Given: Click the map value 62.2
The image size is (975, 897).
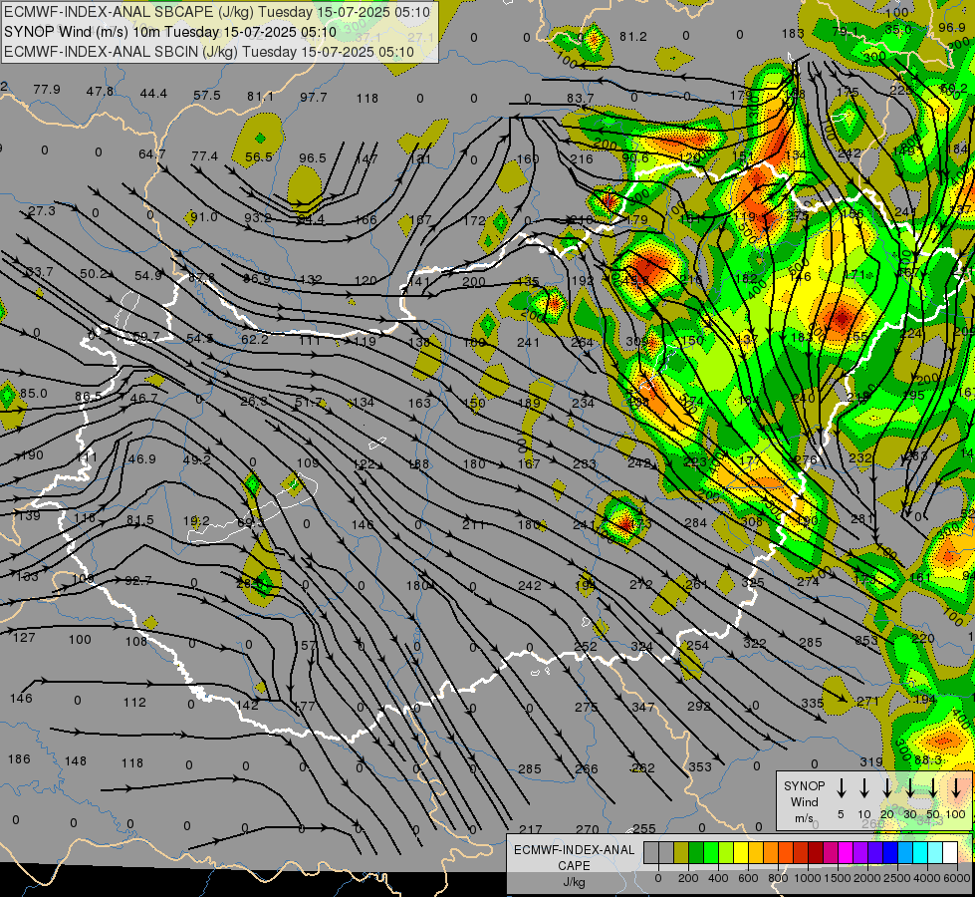Looking at the screenshot, I should (x=254, y=339).
